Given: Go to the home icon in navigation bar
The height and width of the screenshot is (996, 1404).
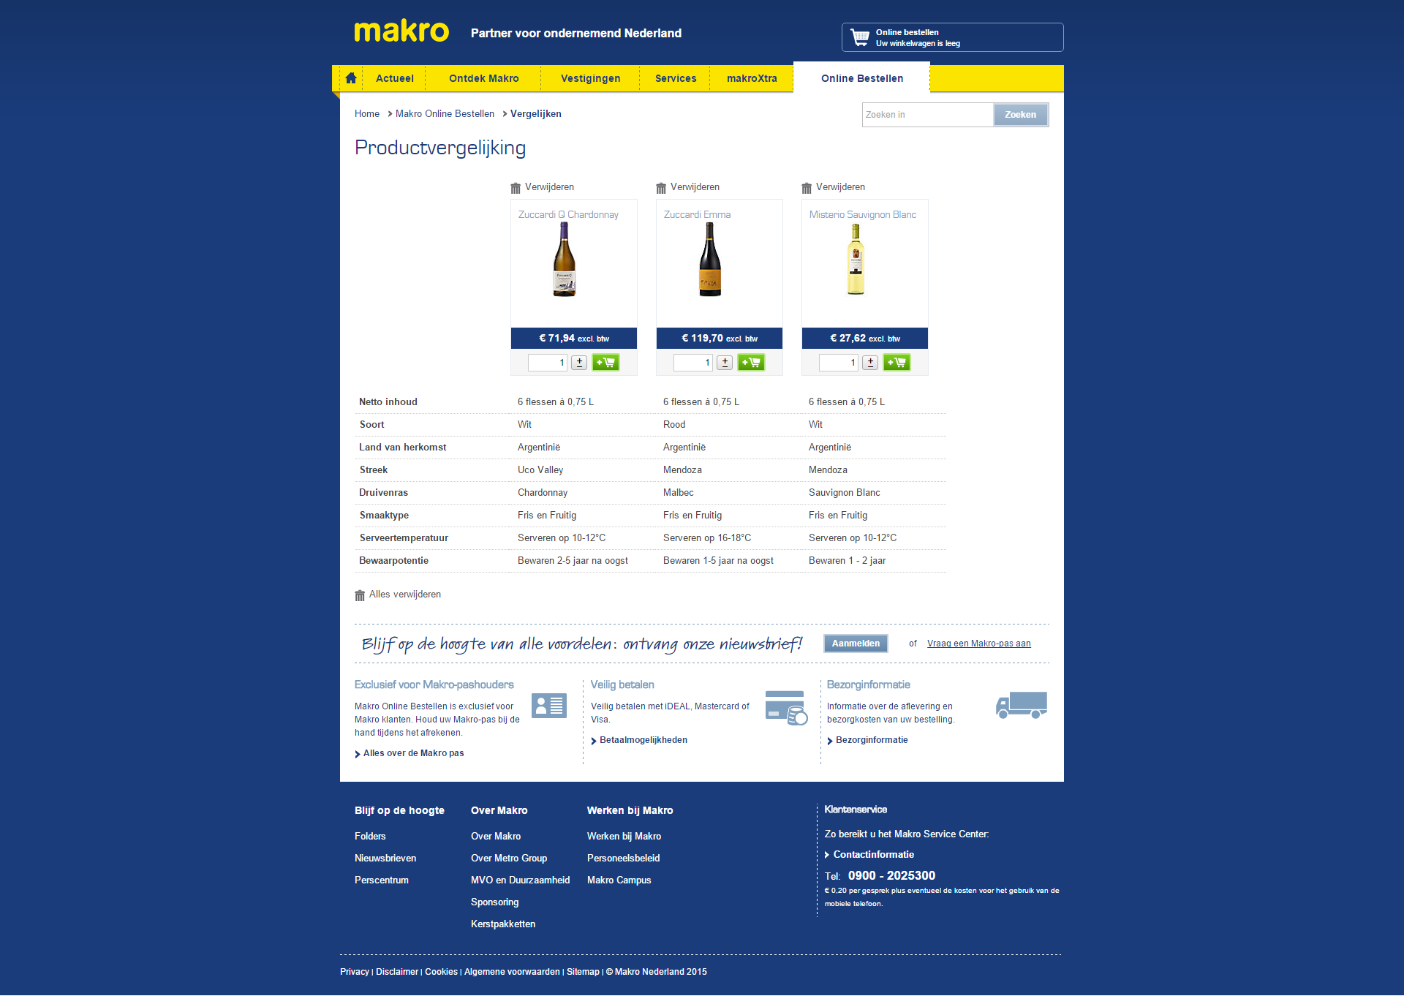Looking at the screenshot, I should pos(351,78).
